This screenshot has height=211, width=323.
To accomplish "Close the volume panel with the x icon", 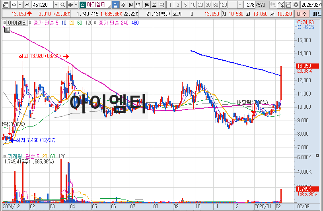I will click(x=317, y=156).
